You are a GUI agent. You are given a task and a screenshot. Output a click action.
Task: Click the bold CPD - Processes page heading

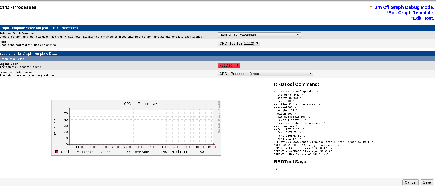click(x=18, y=7)
